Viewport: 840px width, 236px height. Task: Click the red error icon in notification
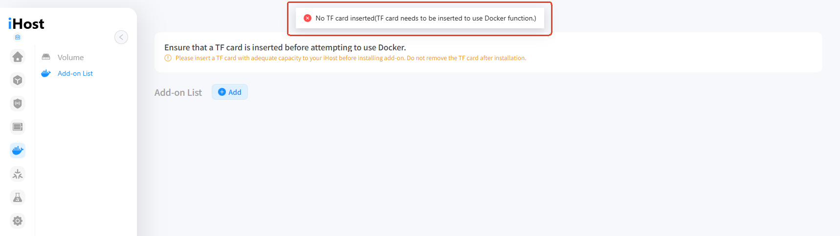(x=308, y=18)
